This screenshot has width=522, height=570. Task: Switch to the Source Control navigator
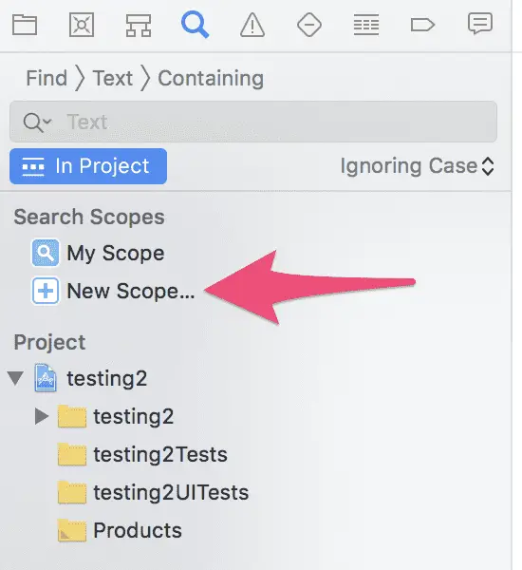(82, 25)
